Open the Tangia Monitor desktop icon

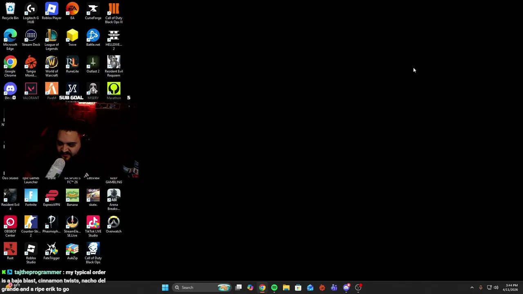(x=31, y=67)
